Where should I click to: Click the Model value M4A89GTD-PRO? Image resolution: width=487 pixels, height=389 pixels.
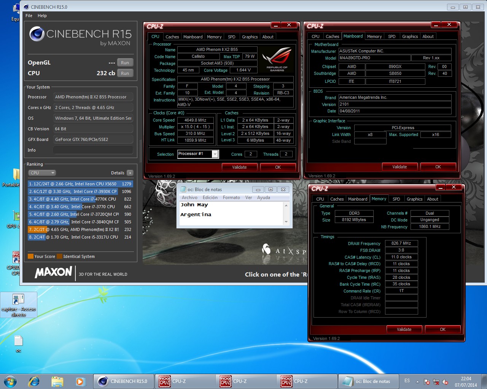click(374, 58)
